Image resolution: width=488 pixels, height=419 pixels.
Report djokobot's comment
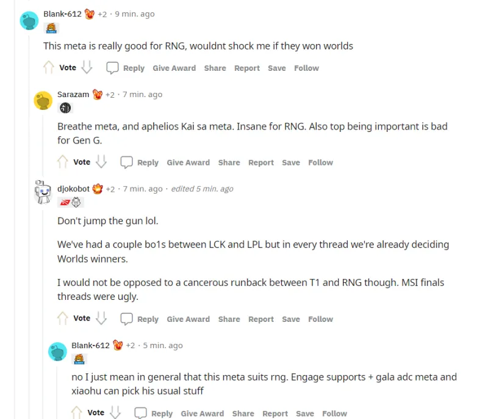[261, 319]
